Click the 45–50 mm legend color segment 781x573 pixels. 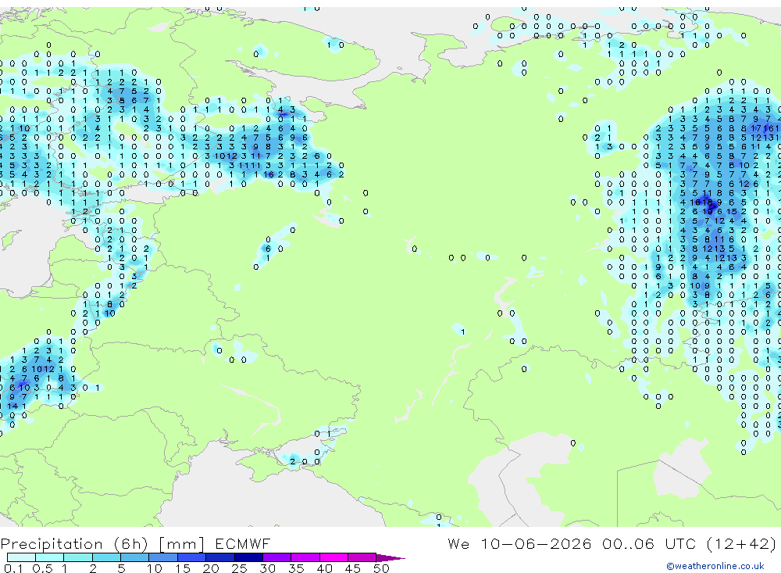(362, 557)
